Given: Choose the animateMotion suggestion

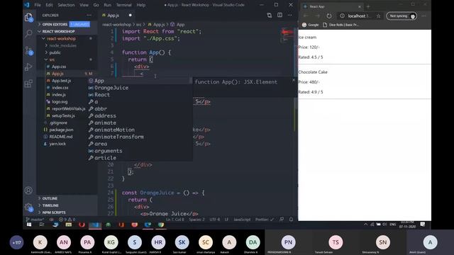Looking at the screenshot, I should coord(140,130).
